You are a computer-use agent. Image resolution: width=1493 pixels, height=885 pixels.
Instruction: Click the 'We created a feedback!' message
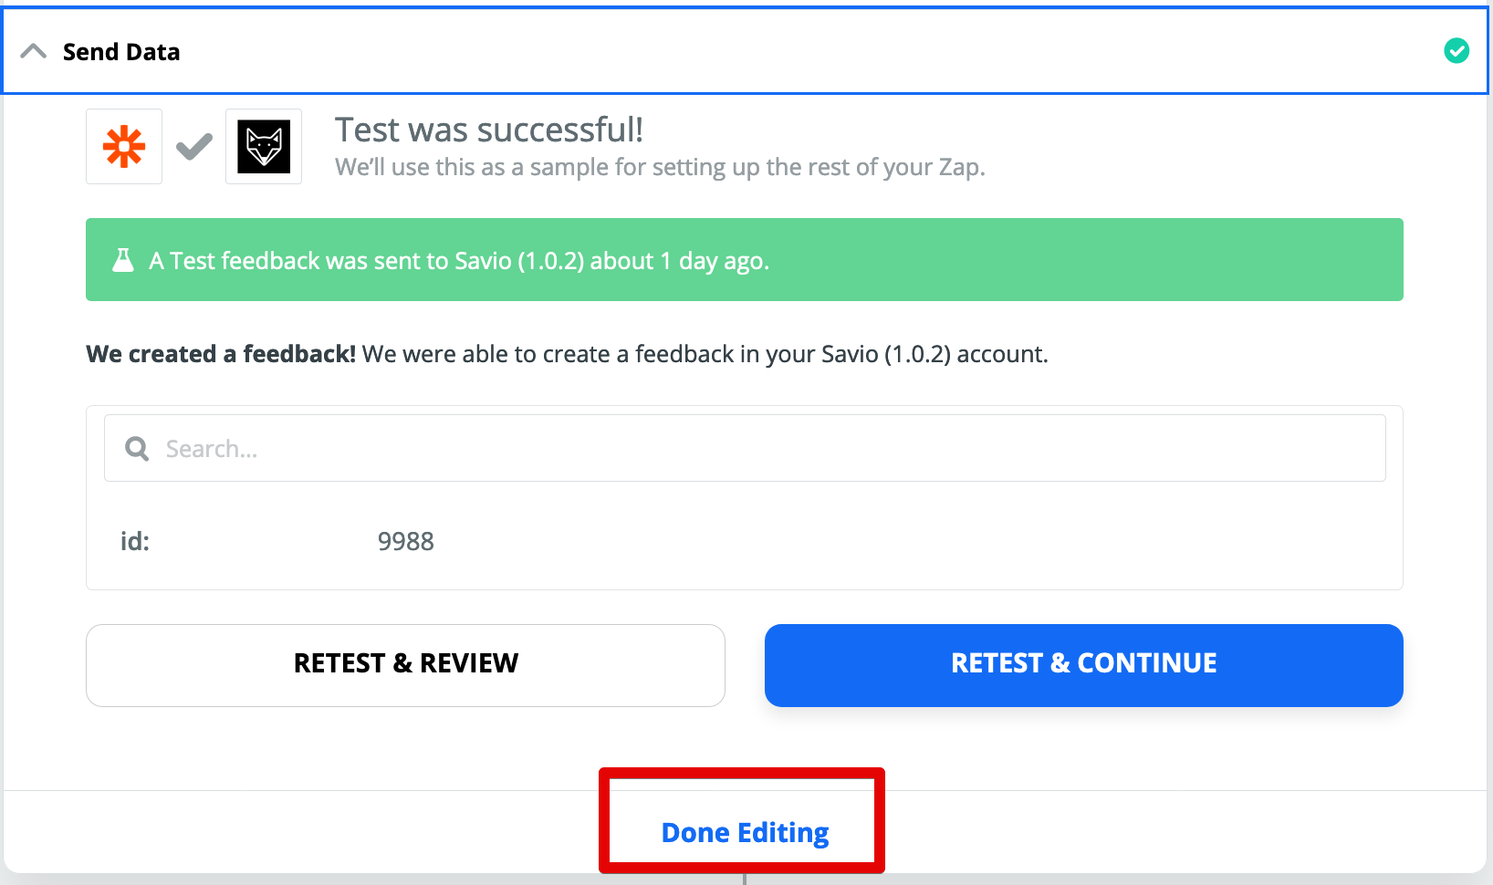click(221, 354)
